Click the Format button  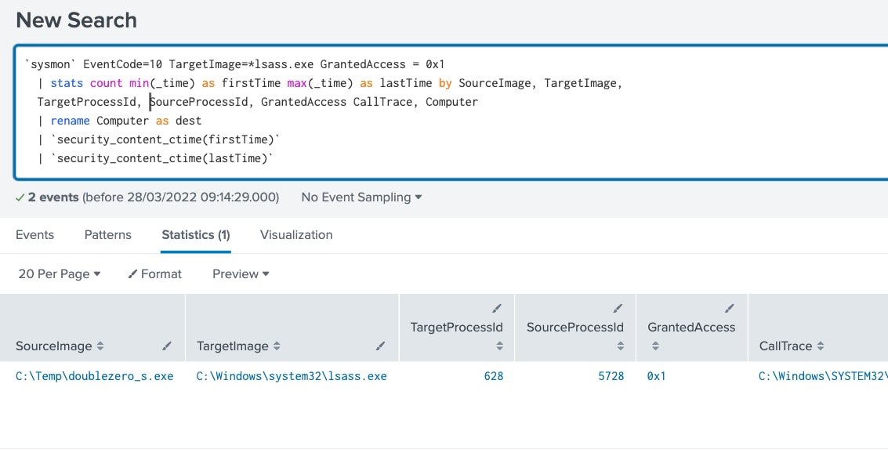pyautogui.click(x=154, y=274)
